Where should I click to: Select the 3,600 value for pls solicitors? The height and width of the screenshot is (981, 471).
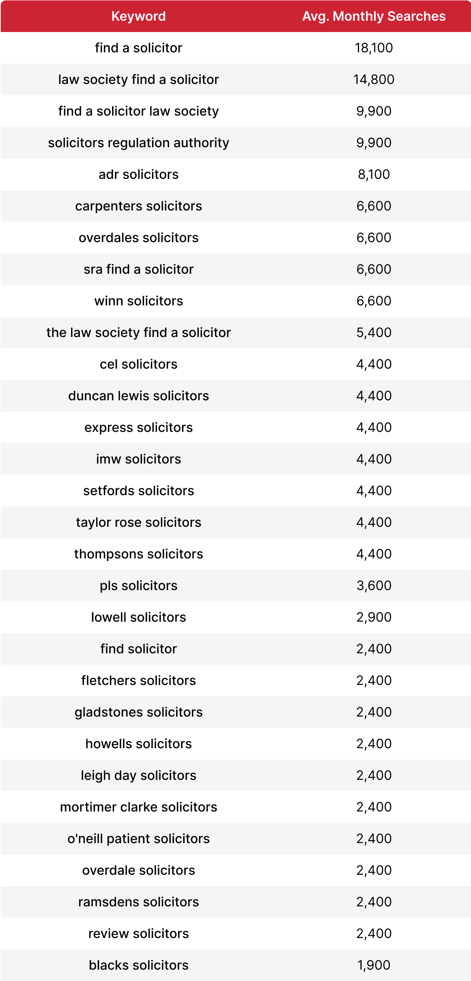pyautogui.click(x=374, y=586)
